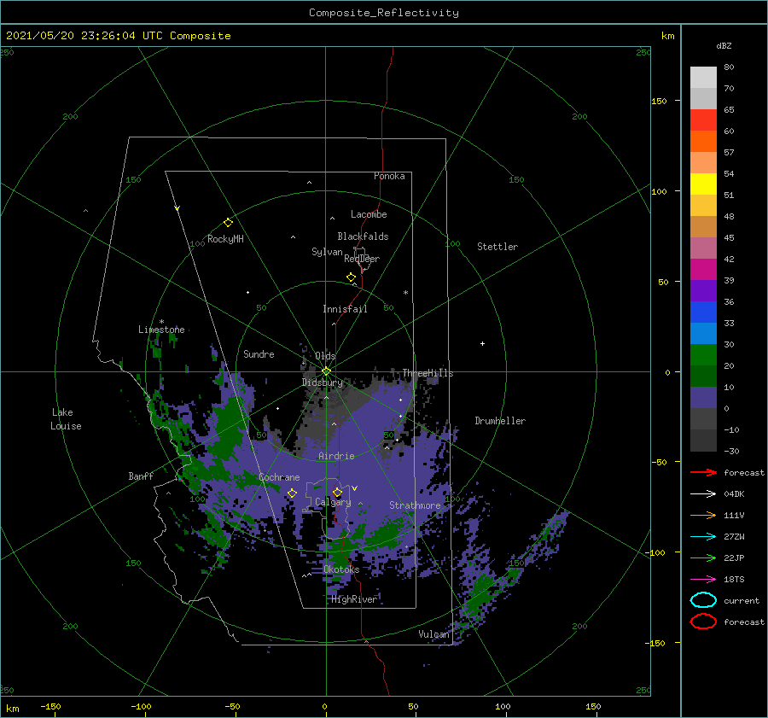Select the dark green 20–10 dBZ swatch

[x=703, y=377]
